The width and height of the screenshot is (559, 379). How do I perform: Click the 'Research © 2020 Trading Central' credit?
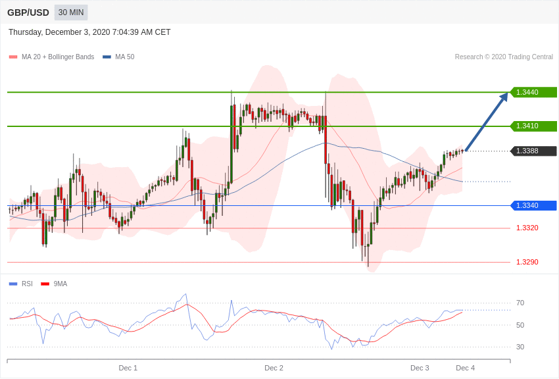click(504, 57)
